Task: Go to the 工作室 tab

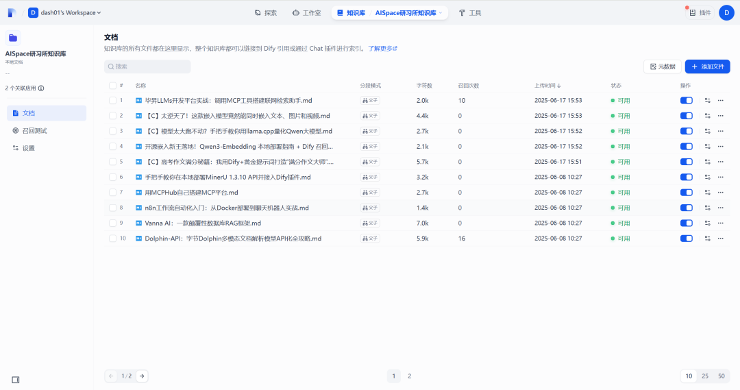Action: click(307, 13)
